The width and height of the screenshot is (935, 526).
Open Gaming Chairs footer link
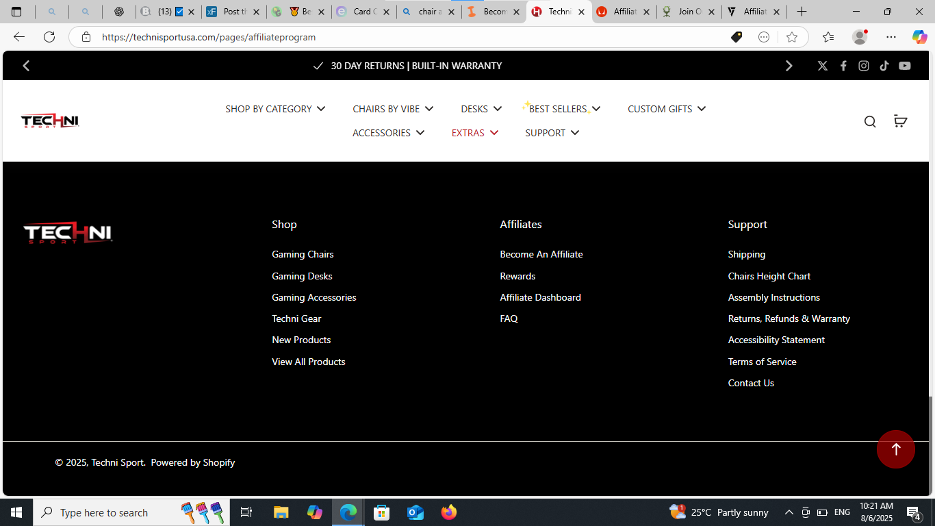303,254
